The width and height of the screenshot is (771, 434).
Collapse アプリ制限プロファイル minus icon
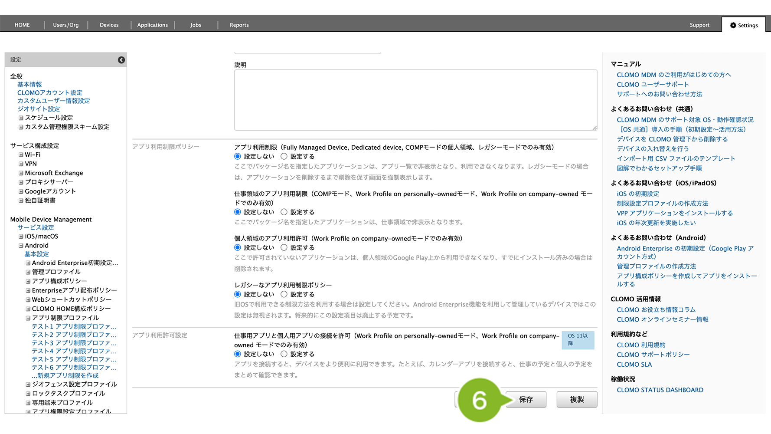point(28,318)
